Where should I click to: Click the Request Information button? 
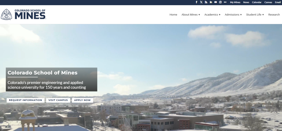coord(26,100)
